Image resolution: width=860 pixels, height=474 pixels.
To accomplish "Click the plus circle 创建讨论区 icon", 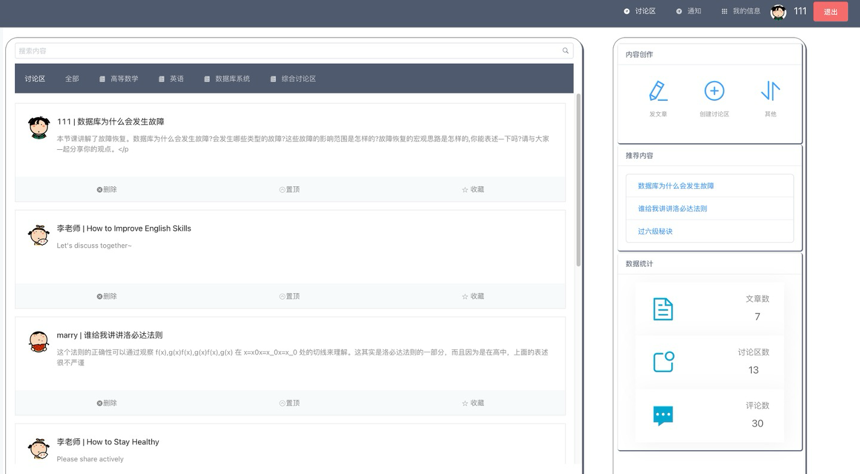I will (x=714, y=91).
